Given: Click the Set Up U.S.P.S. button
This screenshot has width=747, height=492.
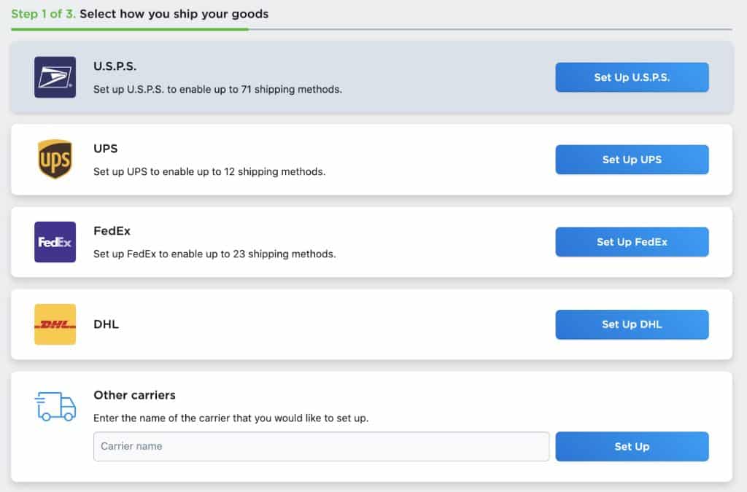Looking at the screenshot, I should click(632, 77).
